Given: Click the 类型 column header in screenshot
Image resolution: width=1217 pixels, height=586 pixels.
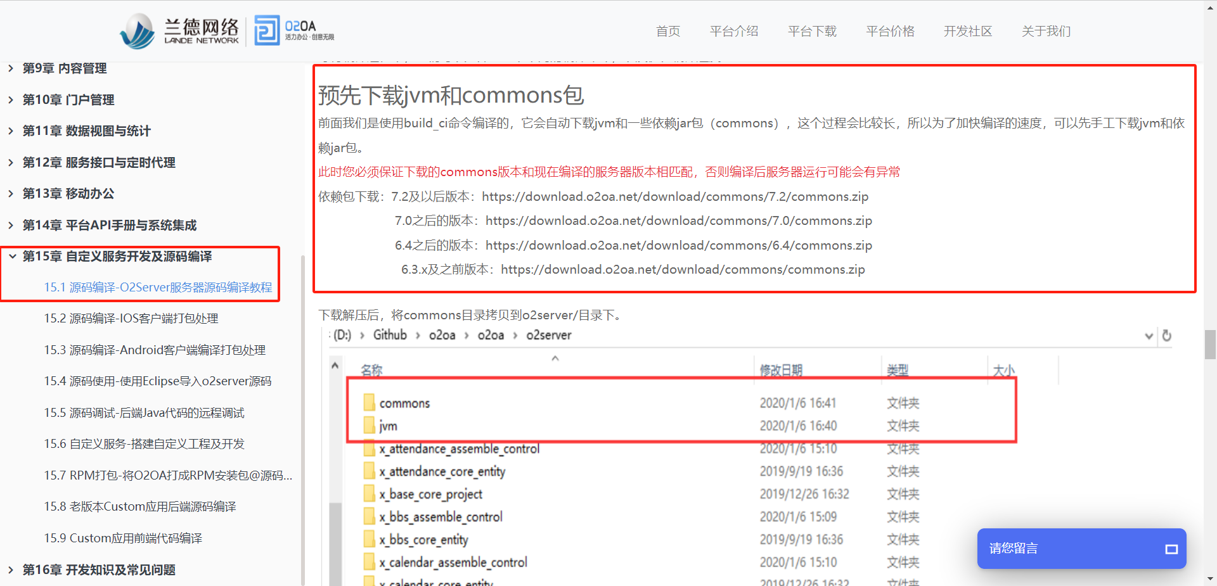Looking at the screenshot, I should pyautogui.click(x=897, y=370).
